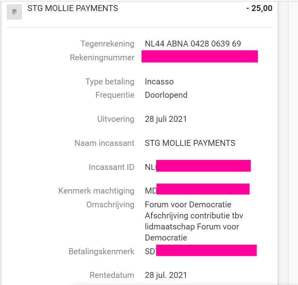
Task: Click the STG MOLLIE PAYMENTS transaction title
Action: point(73,8)
